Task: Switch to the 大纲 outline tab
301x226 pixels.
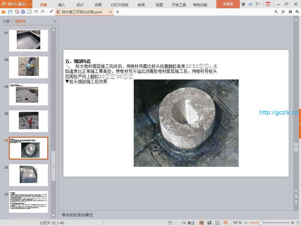Action: [6, 21]
